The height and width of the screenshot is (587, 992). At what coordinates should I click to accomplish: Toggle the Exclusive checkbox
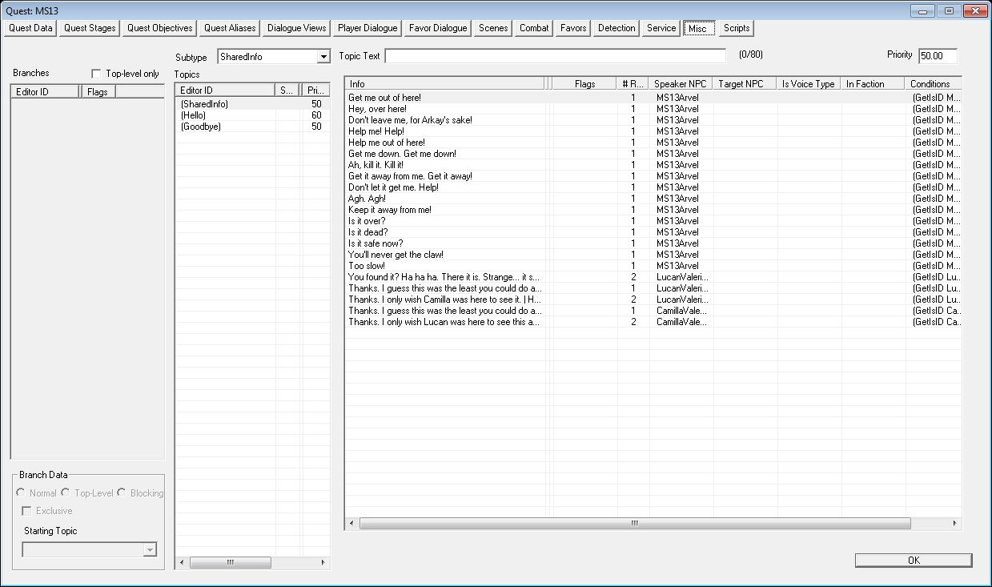[27, 511]
